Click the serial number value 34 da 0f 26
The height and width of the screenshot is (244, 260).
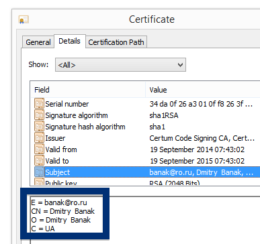[x=201, y=104]
